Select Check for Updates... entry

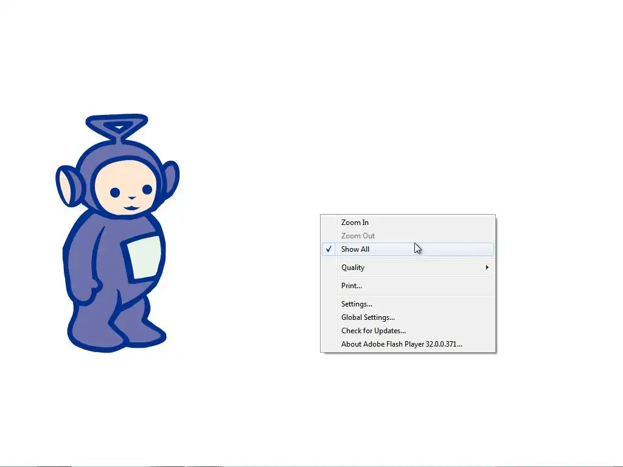[x=408, y=331]
